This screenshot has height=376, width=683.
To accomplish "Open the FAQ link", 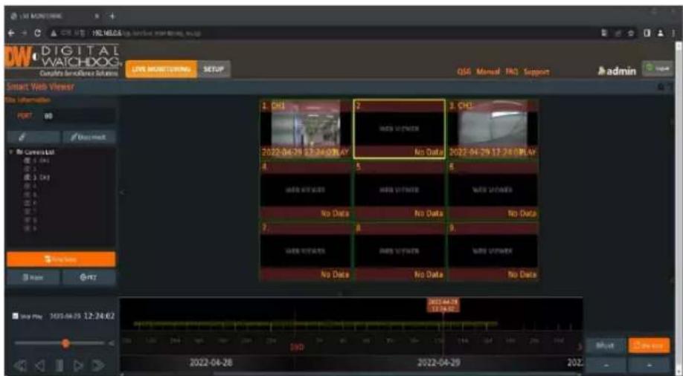I will (x=511, y=72).
